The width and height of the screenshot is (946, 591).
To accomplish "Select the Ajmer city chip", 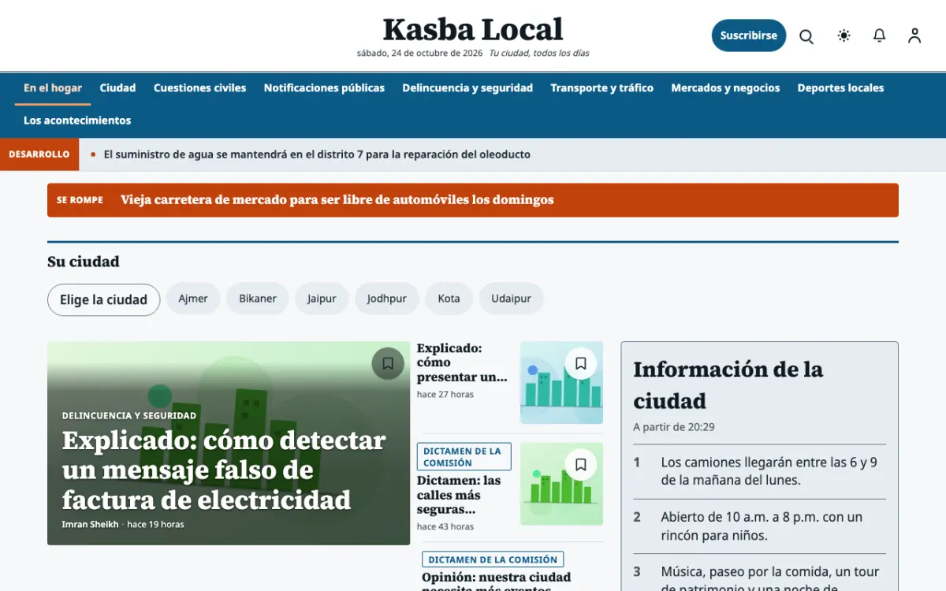I will [193, 299].
